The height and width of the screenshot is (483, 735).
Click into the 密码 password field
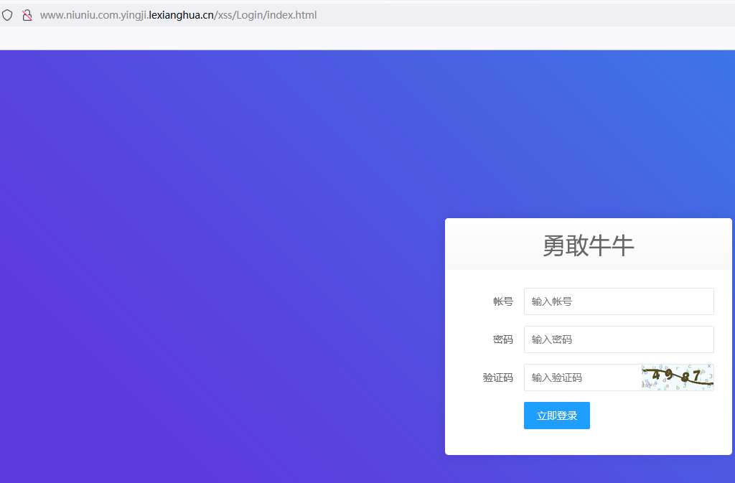click(x=618, y=339)
